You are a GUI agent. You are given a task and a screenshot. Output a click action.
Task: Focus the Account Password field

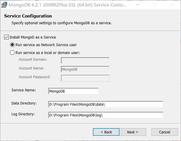[85, 78]
